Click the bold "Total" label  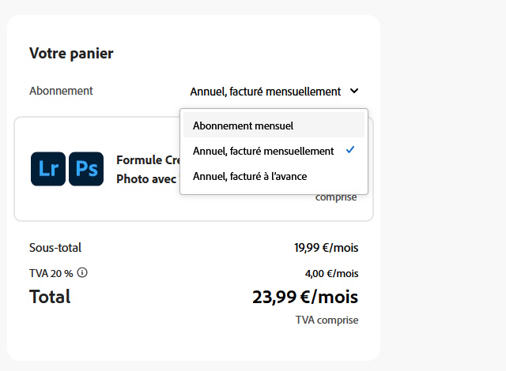pyautogui.click(x=50, y=297)
